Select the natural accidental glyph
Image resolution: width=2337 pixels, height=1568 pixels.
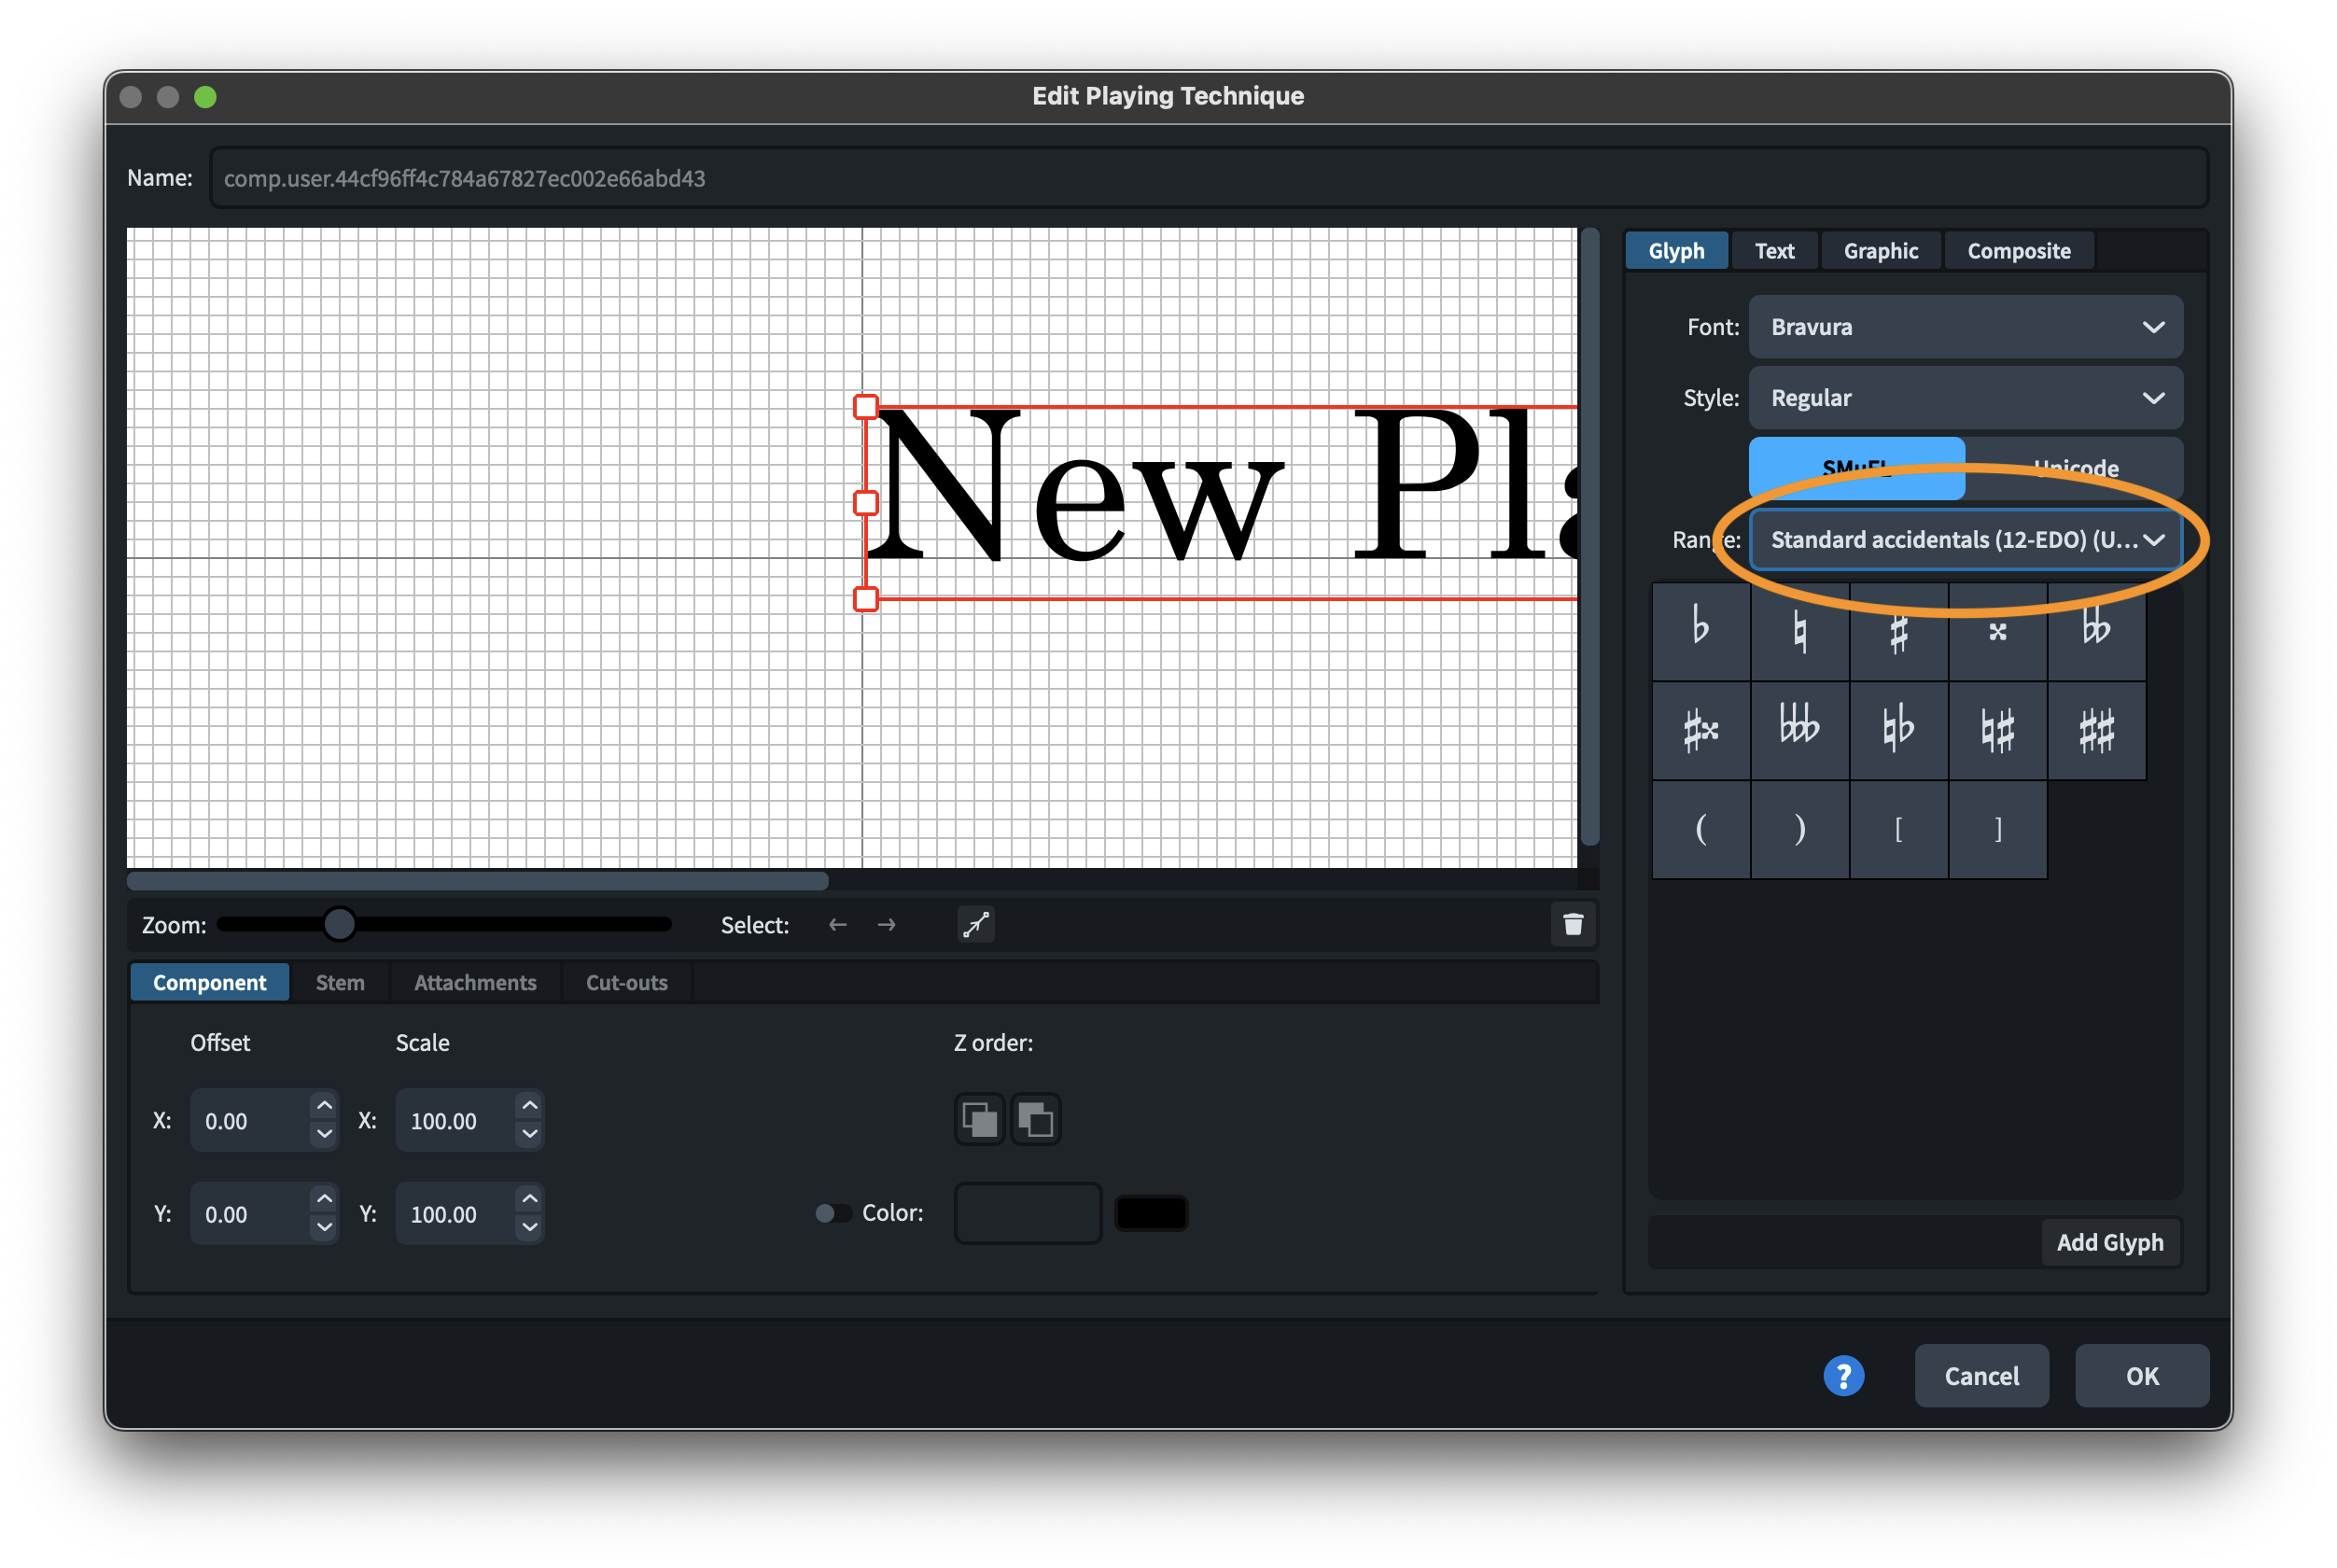(1799, 631)
